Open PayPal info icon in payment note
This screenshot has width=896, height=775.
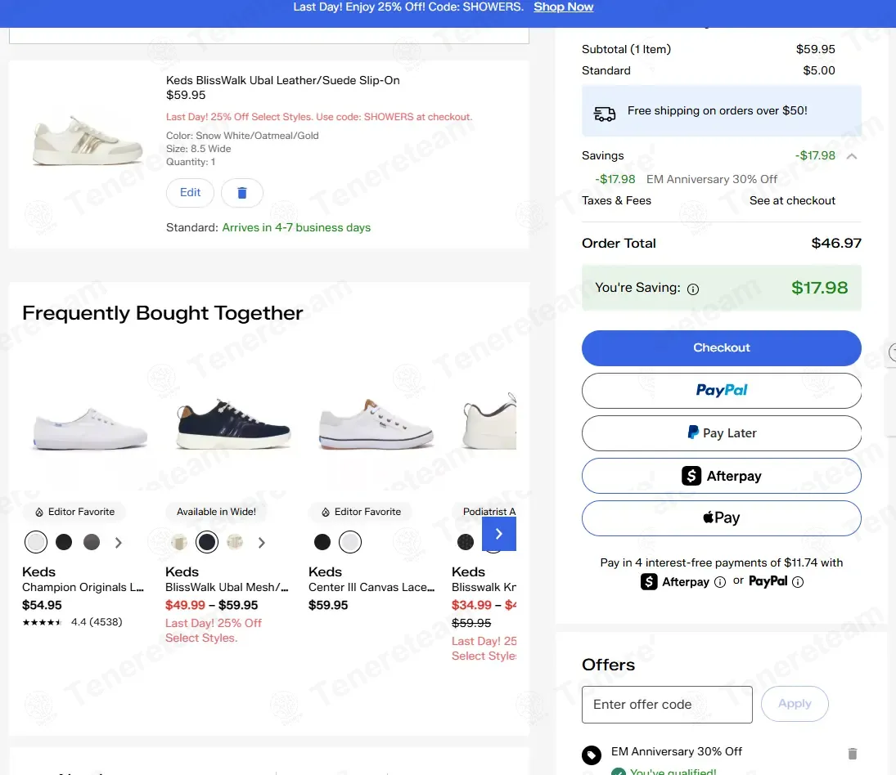tap(798, 582)
